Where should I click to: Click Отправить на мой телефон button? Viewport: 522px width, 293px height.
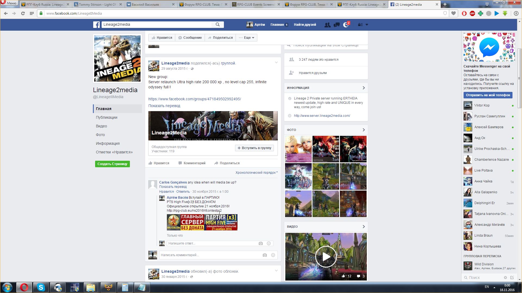pyautogui.click(x=488, y=95)
